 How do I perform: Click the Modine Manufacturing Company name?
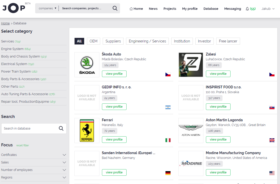[x=233, y=153]
